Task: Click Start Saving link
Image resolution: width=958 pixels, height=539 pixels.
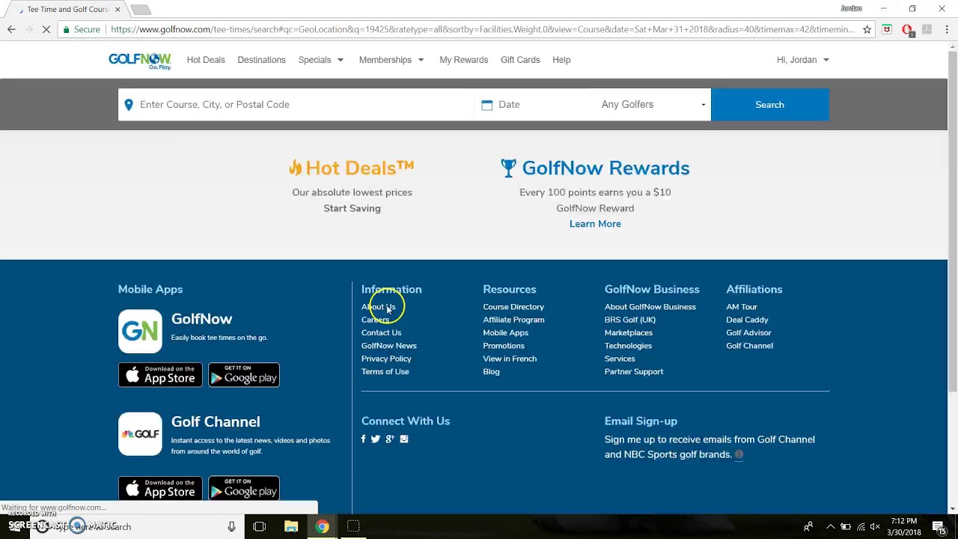Action: point(352,208)
